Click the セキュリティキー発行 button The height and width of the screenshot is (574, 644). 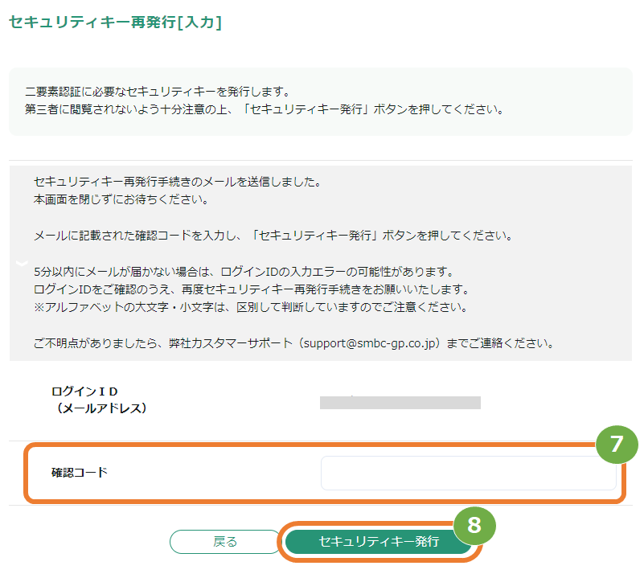click(x=379, y=542)
